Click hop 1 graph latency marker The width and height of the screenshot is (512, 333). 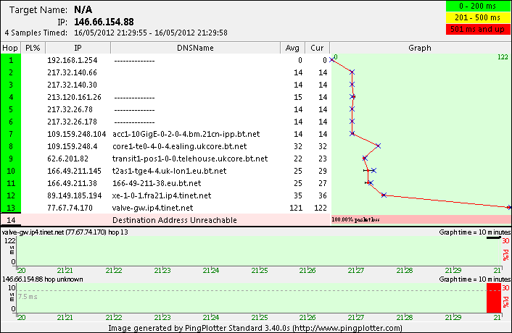331,59
